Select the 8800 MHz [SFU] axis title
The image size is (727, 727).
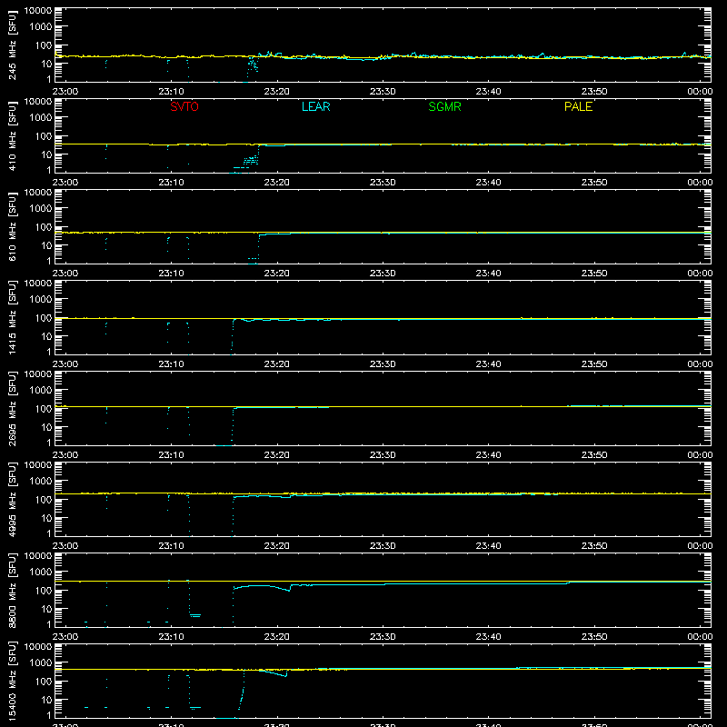tap(13, 590)
